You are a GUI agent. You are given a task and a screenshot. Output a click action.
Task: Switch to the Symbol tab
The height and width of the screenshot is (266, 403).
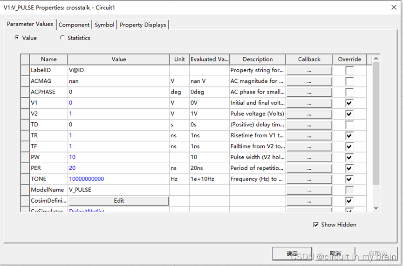tap(104, 25)
